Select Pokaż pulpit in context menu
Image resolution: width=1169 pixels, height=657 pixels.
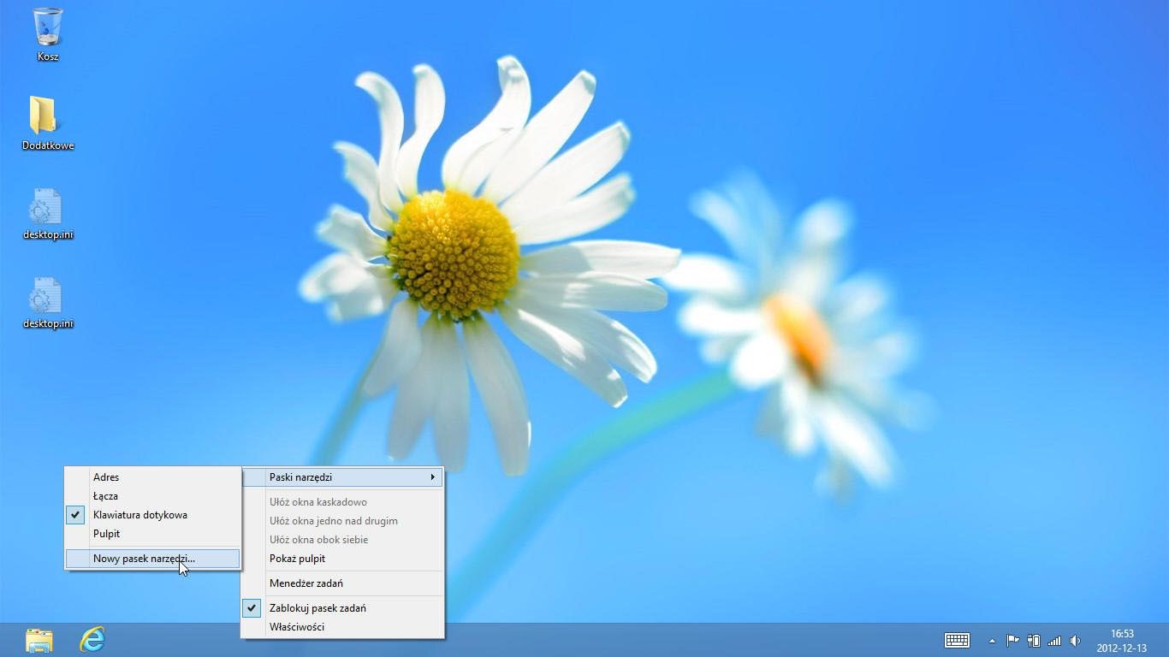342,559
